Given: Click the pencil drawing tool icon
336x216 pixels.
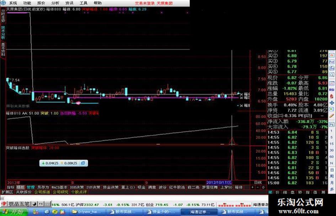Looking at the screenshot, I should coord(332,116).
